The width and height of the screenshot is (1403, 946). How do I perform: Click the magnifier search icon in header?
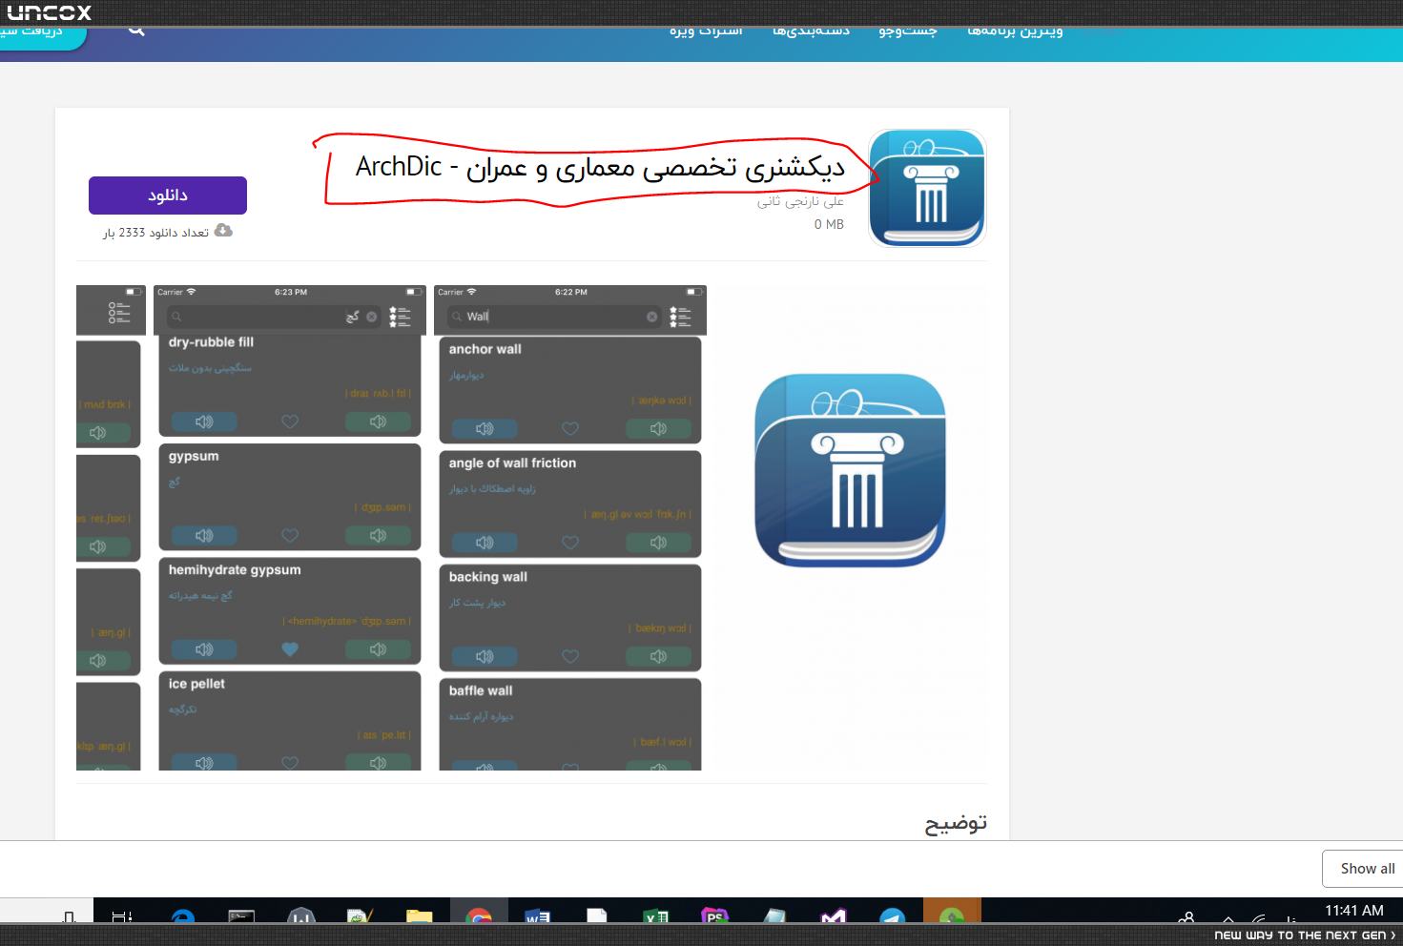coord(136,31)
